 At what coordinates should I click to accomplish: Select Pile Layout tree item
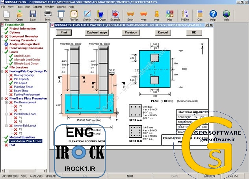[20, 83]
